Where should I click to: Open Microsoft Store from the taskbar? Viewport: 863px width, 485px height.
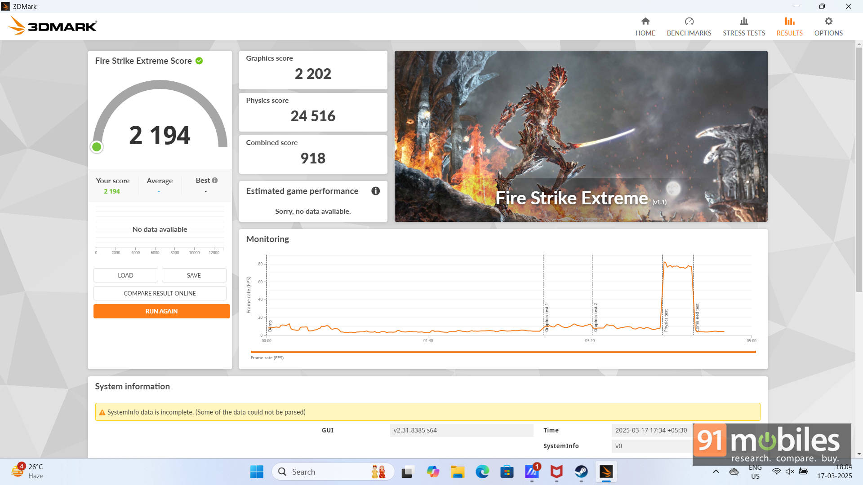pos(507,472)
